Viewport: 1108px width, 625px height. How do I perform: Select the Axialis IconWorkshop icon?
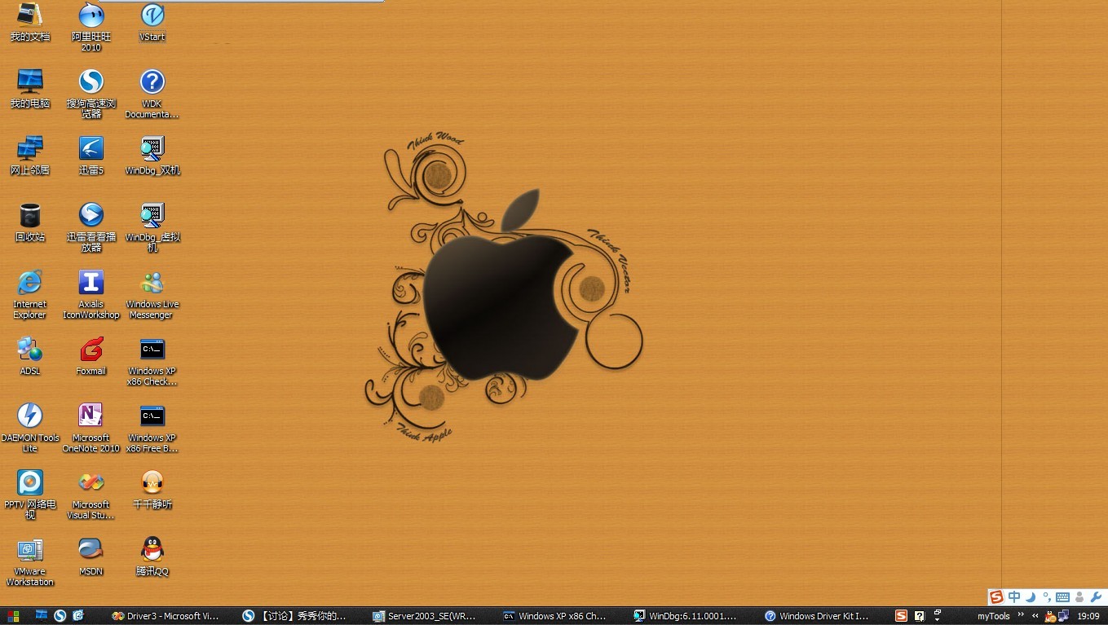pyautogui.click(x=91, y=294)
